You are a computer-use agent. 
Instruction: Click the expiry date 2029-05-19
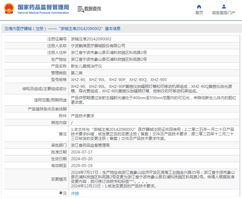(x=81, y=165)
